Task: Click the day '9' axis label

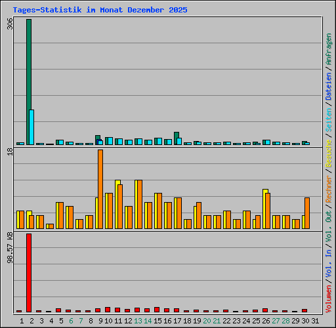Action: pyautogui.click(x=100, y=321)
